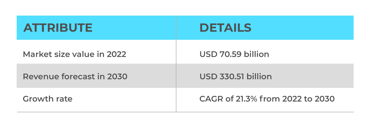
Task: Select the 'Revenue forecast in 2030' cell
Action: point(96,76)
